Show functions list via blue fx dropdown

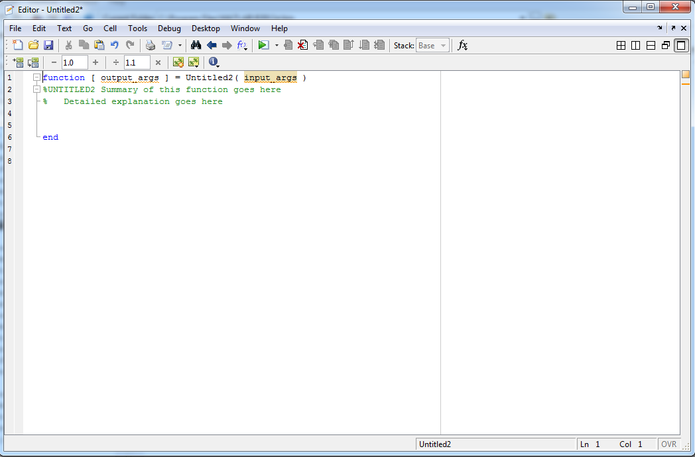coord(242,45)
